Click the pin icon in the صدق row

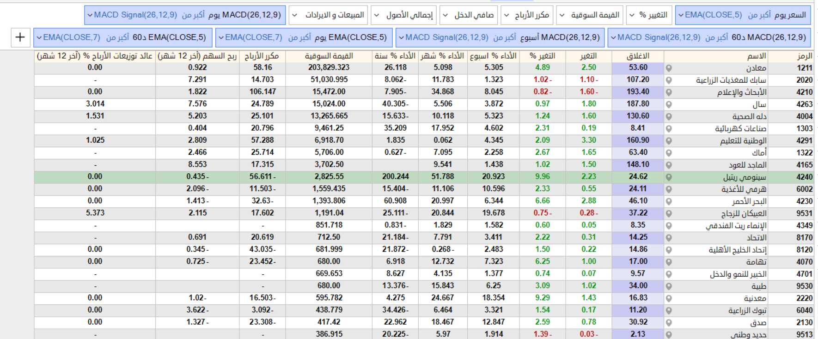click(x=669, y=322)
